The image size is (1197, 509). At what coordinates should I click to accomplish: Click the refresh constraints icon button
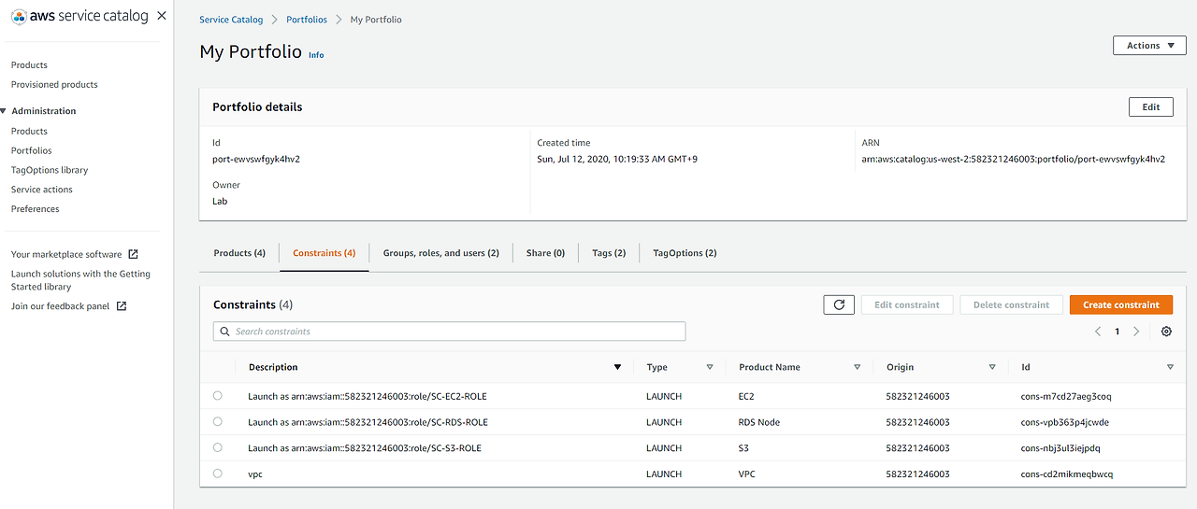[839, 304]
